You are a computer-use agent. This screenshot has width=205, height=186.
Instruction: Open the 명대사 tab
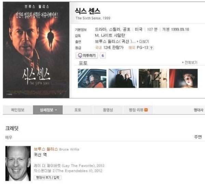tap(199, 110)
